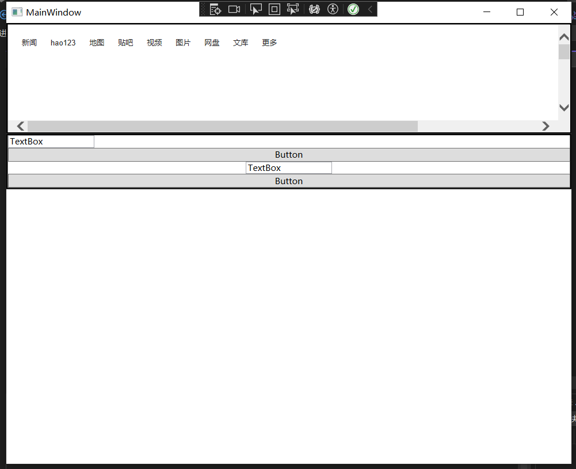Image resolution: width=576 pixels, height=469 pixels.
Task: Open the 文库 link
Action: tap(241, 43)
